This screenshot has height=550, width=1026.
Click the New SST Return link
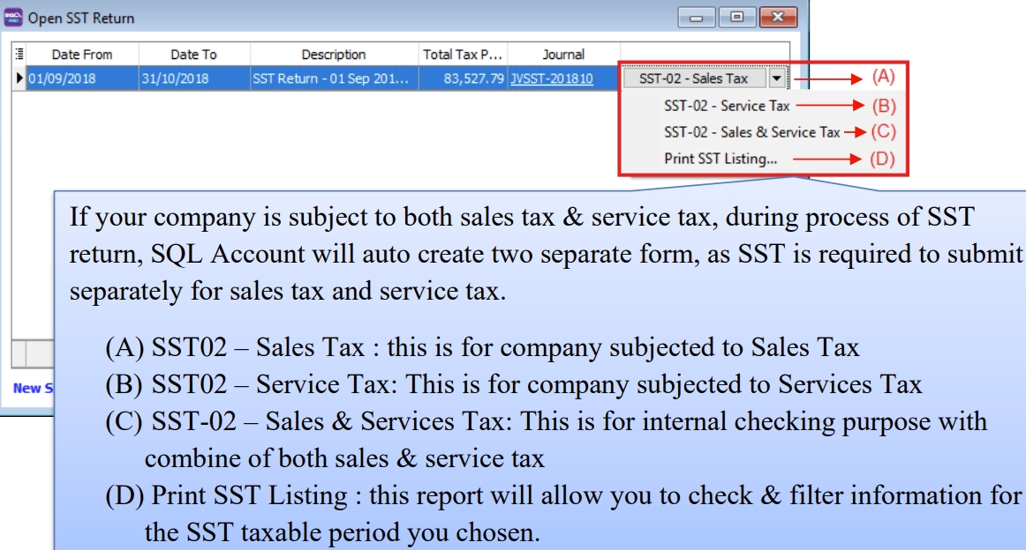click(26, 386)
